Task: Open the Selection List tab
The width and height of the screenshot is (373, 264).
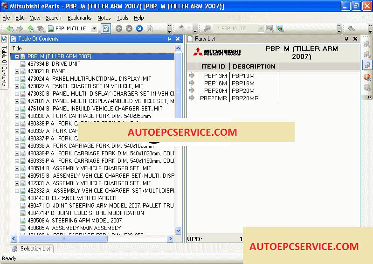Action: coord(32,249)
